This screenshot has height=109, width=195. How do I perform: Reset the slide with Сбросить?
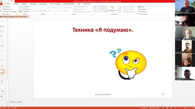[27, 9]
